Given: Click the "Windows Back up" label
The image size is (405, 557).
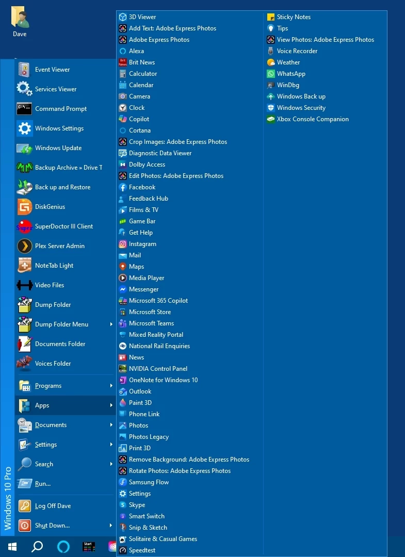Looking at the screenshot, I should point(301,96).
